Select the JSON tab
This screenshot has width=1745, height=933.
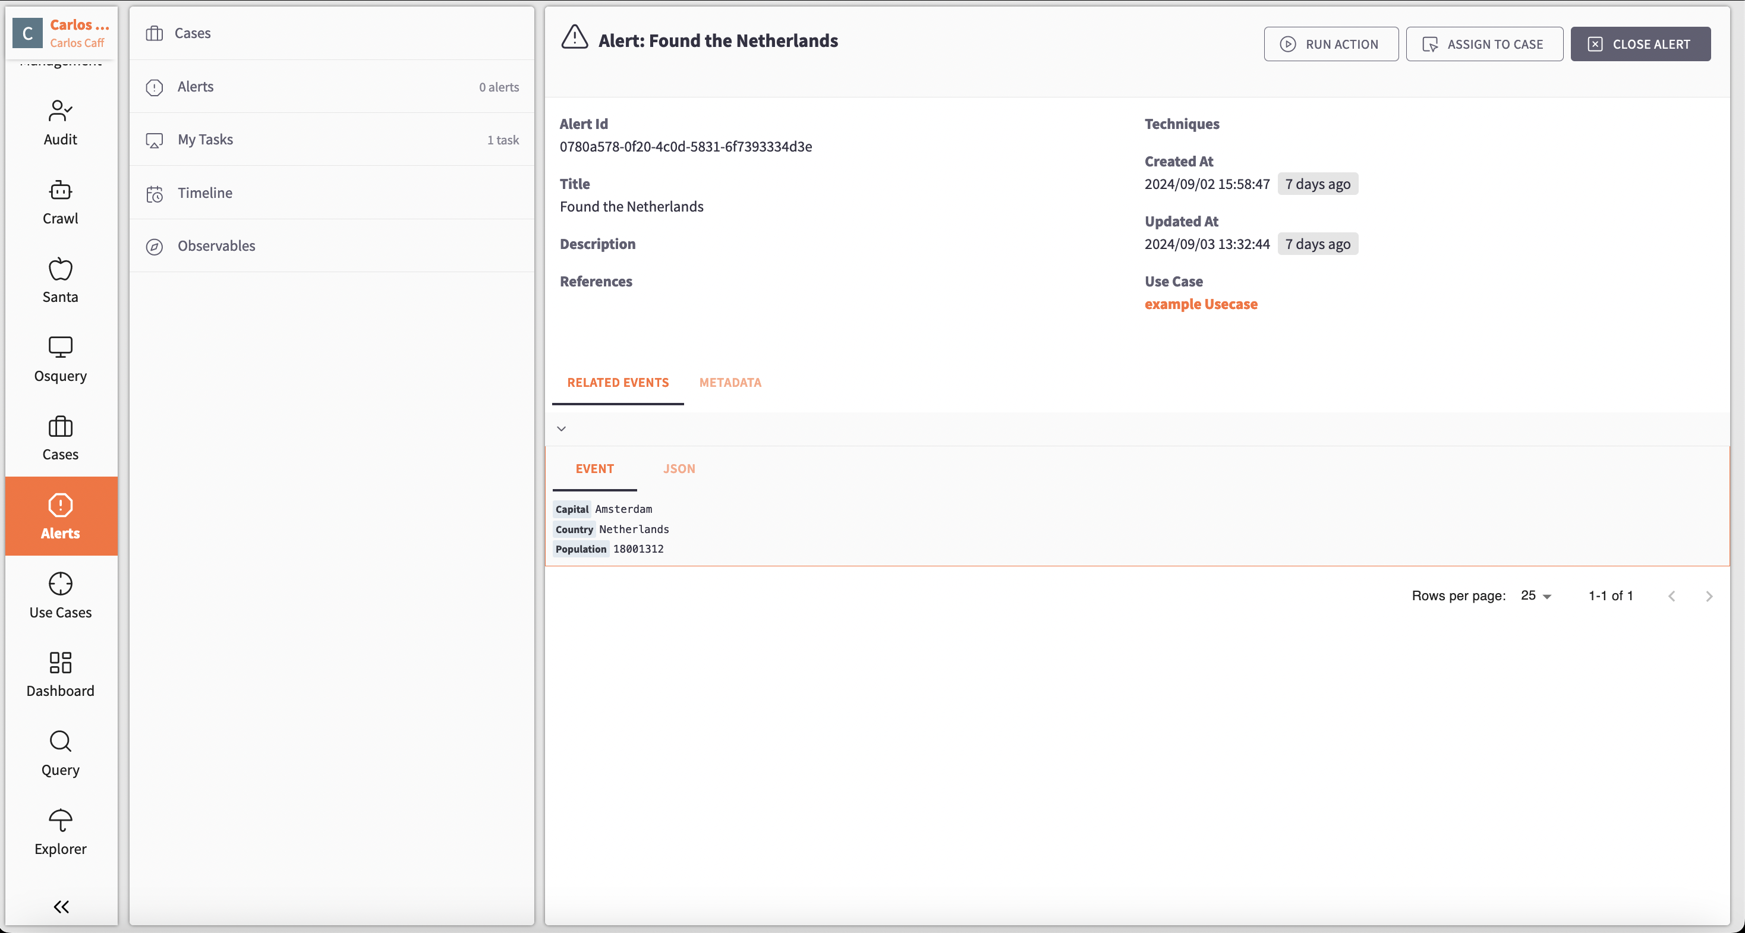679,469
